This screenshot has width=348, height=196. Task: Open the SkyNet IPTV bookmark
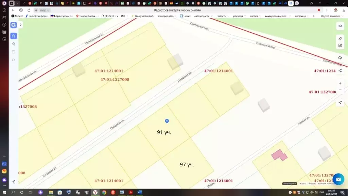(110, 16)
